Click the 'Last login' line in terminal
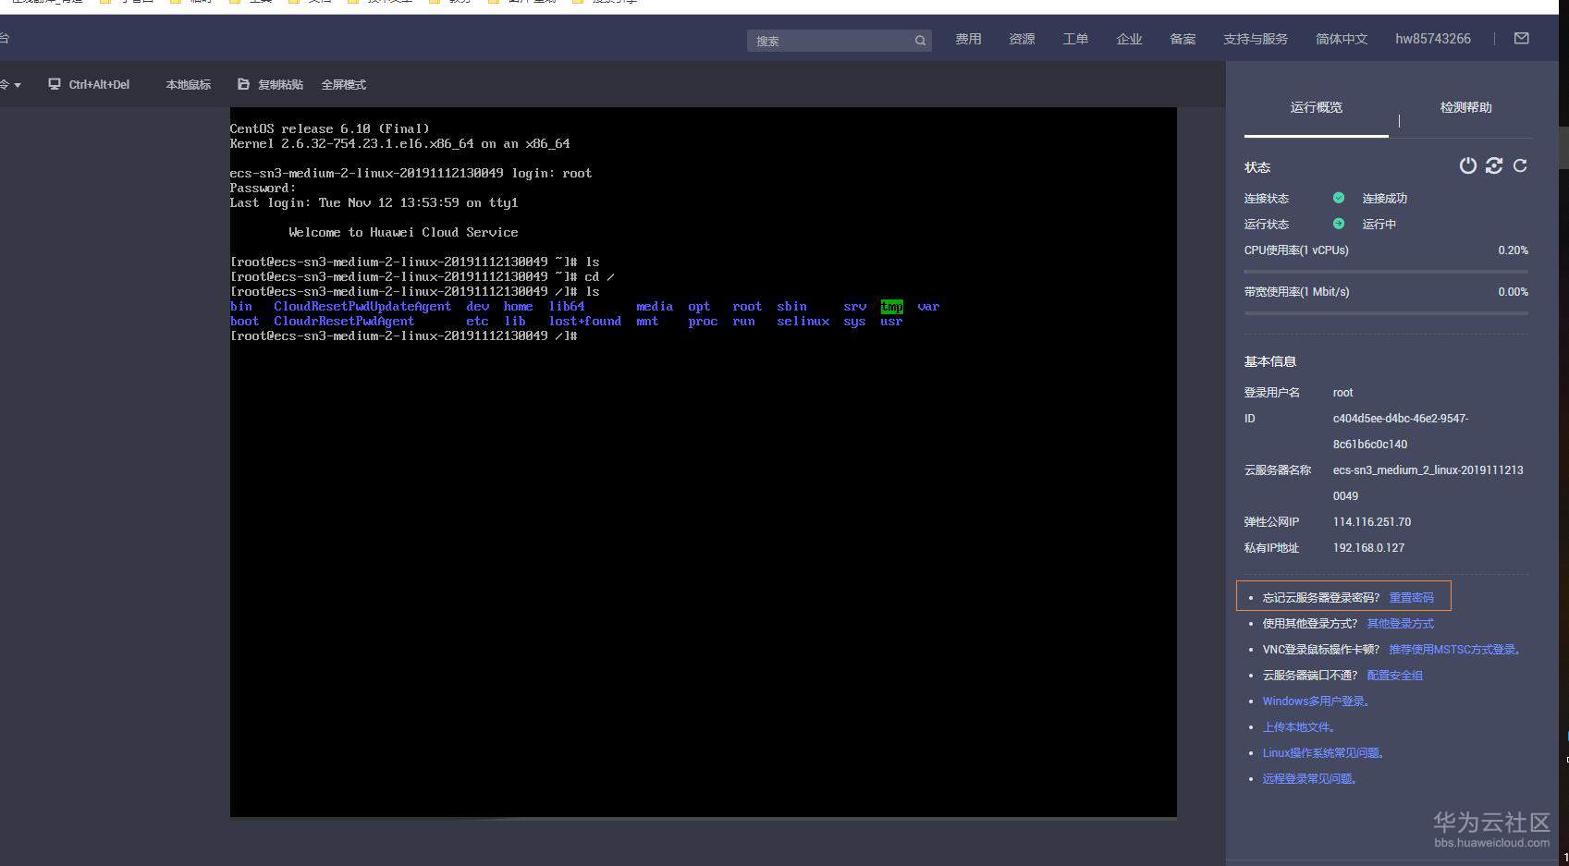Screen dimensions: 1569x866 [x=374, y=203]
